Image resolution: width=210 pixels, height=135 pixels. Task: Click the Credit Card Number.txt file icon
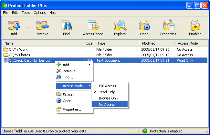pos(5,60)
